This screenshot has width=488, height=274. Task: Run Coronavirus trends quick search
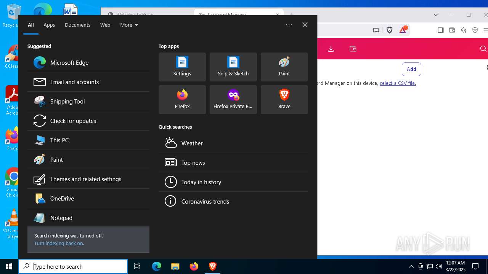coord(233,201)
